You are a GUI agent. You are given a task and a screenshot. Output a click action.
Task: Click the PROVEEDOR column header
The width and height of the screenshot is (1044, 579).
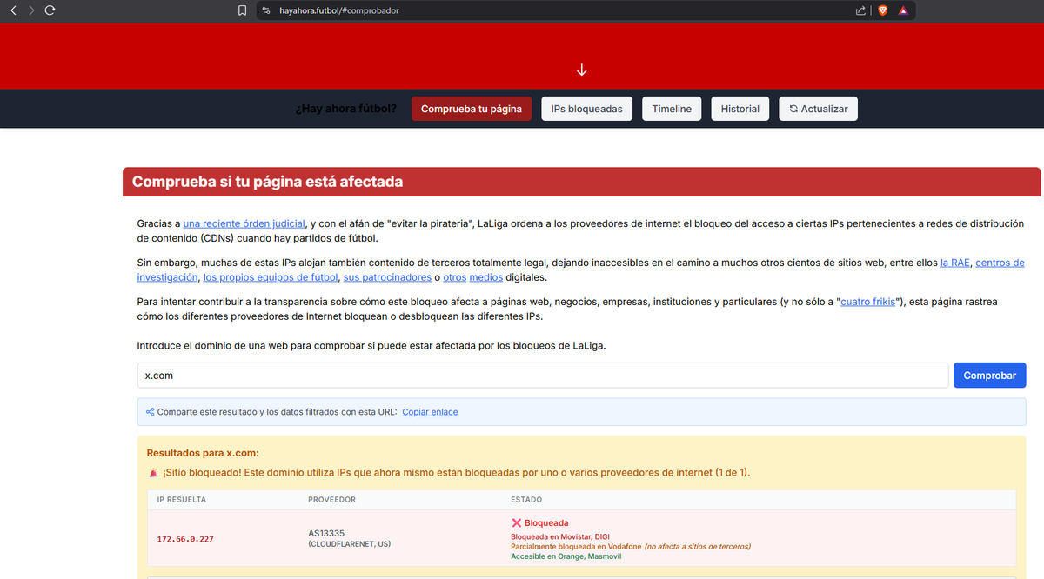331,500
